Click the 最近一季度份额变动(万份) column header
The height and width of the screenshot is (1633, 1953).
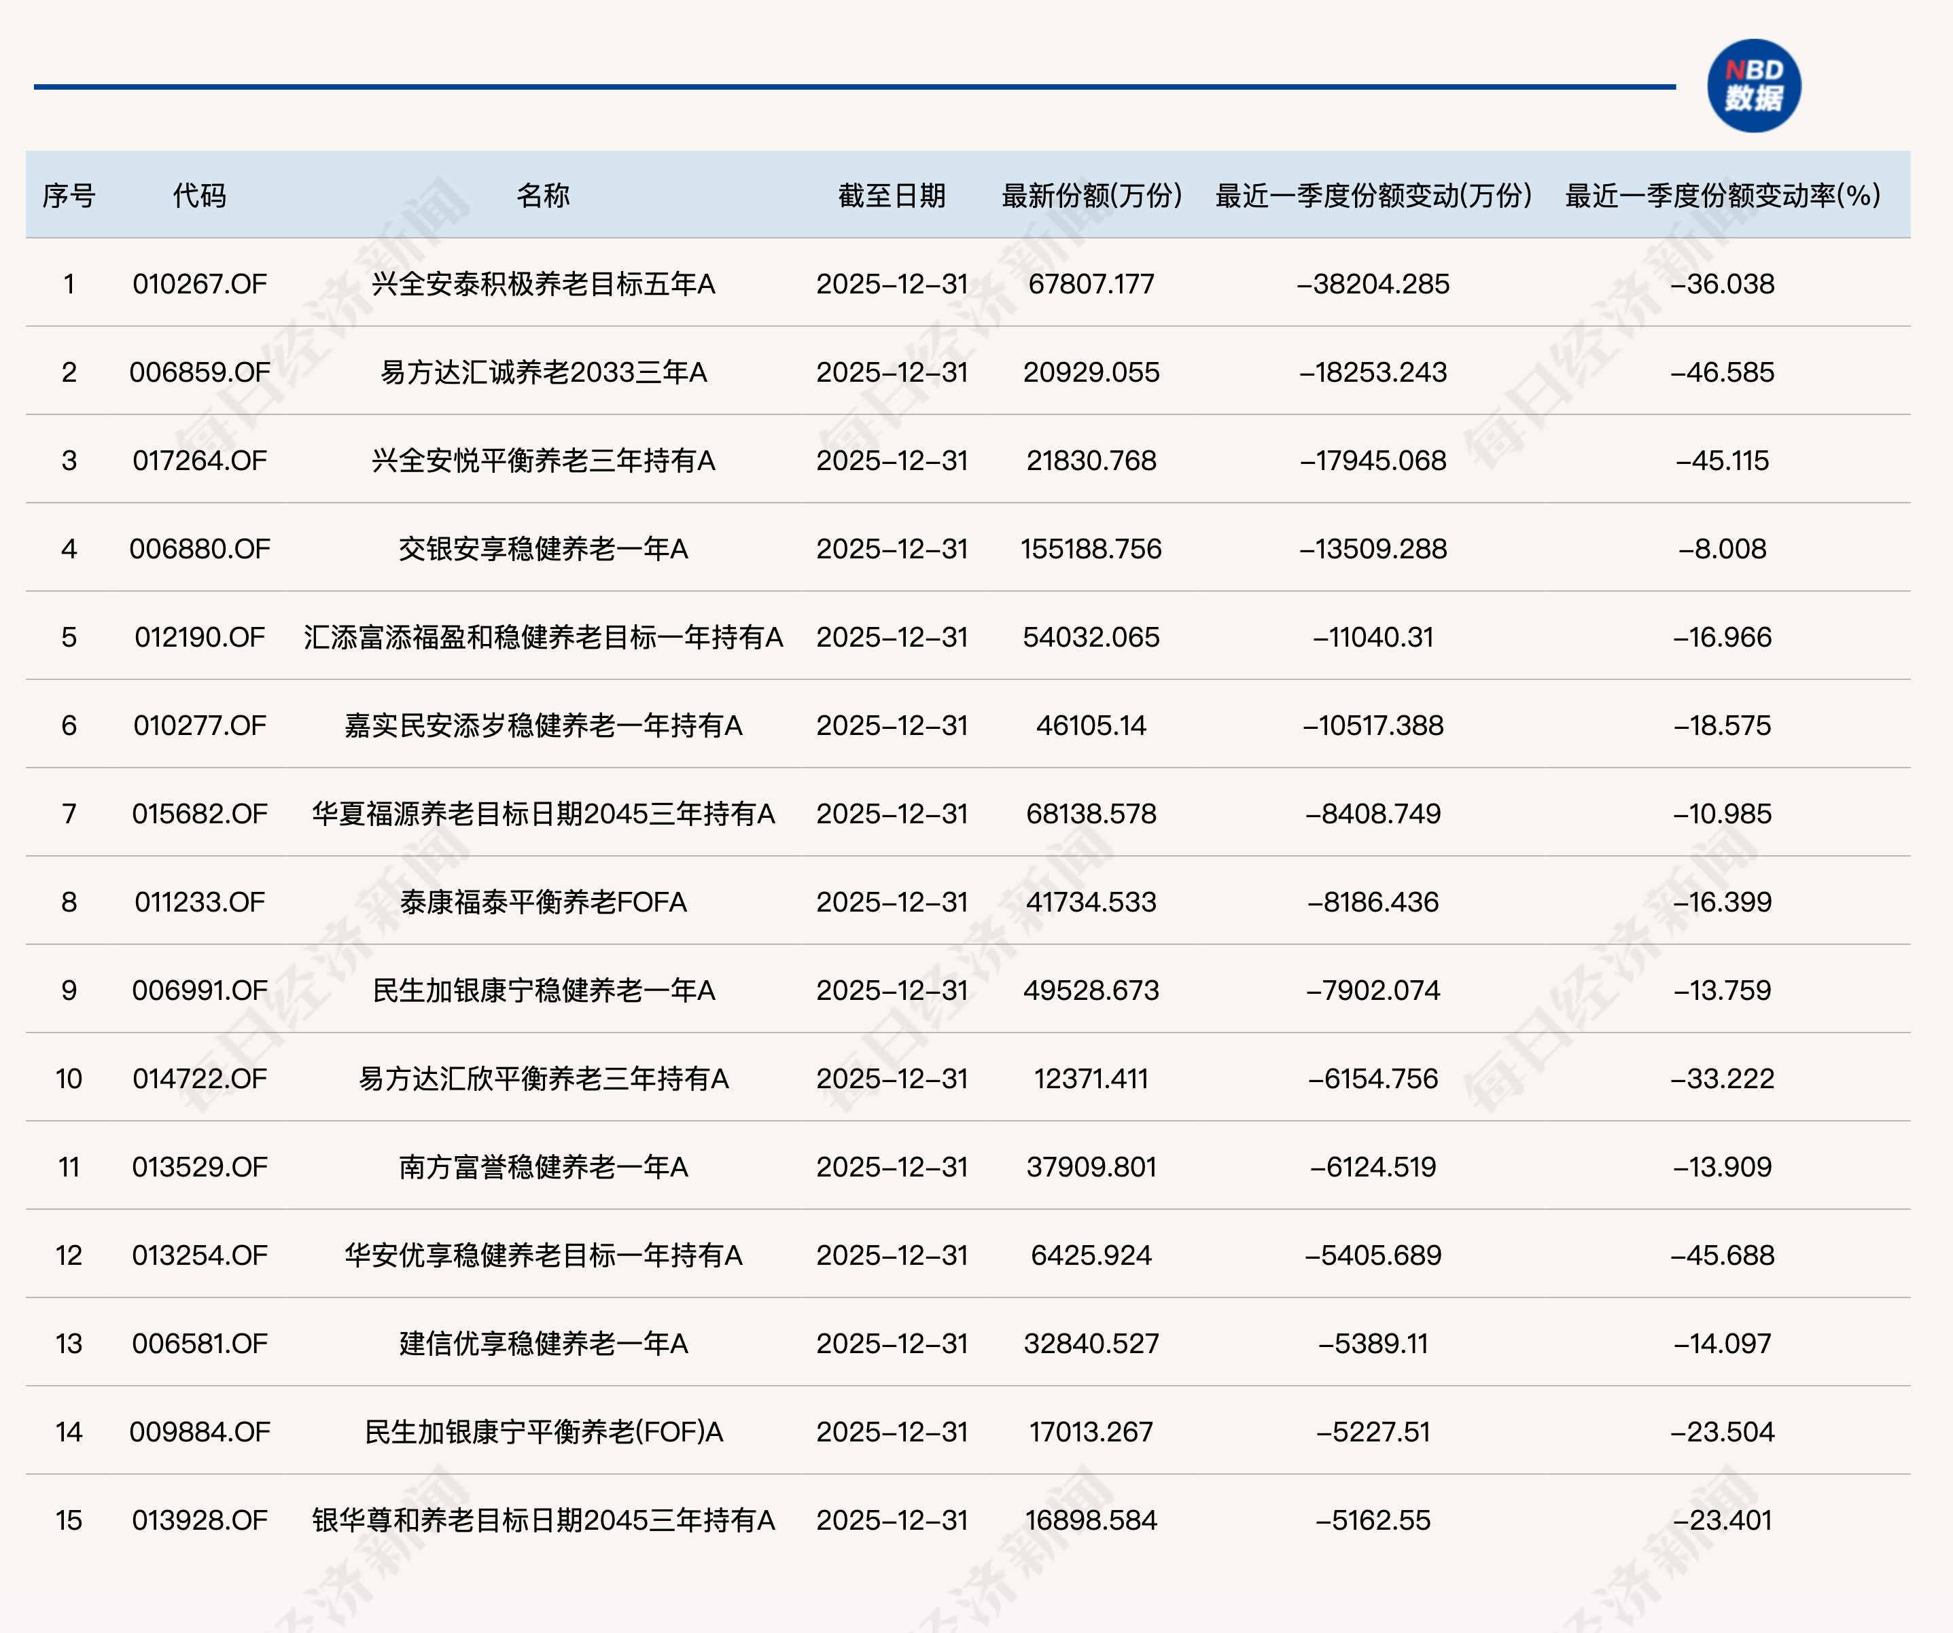click(x=1373, y=195)
